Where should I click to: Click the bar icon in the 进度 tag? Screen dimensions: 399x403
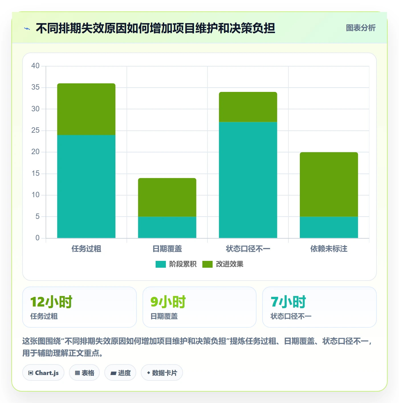(113, 373)
